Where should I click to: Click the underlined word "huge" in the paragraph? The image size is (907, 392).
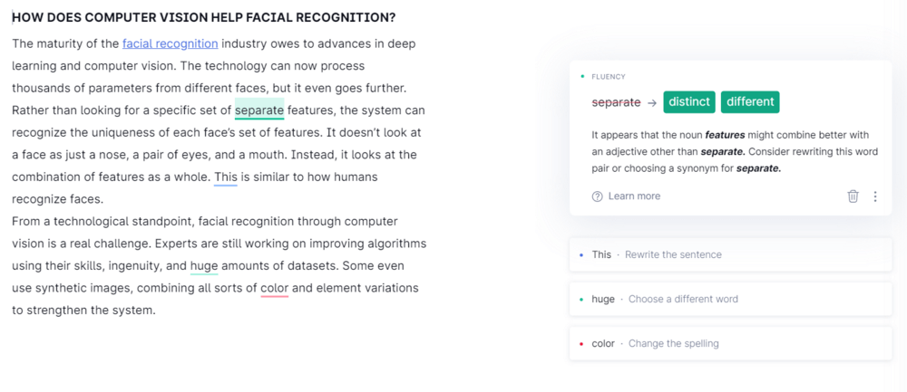(204, 265)
